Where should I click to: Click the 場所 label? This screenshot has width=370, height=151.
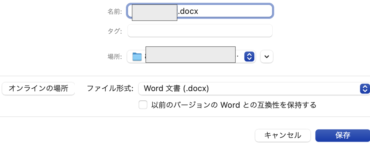point(114,57)
